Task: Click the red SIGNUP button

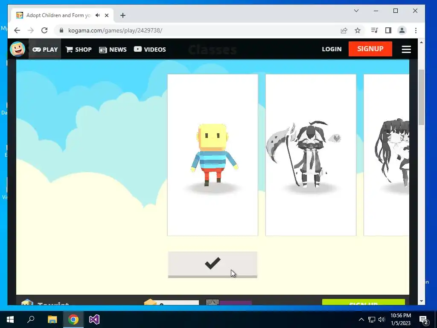Action: tap(370, 49)
